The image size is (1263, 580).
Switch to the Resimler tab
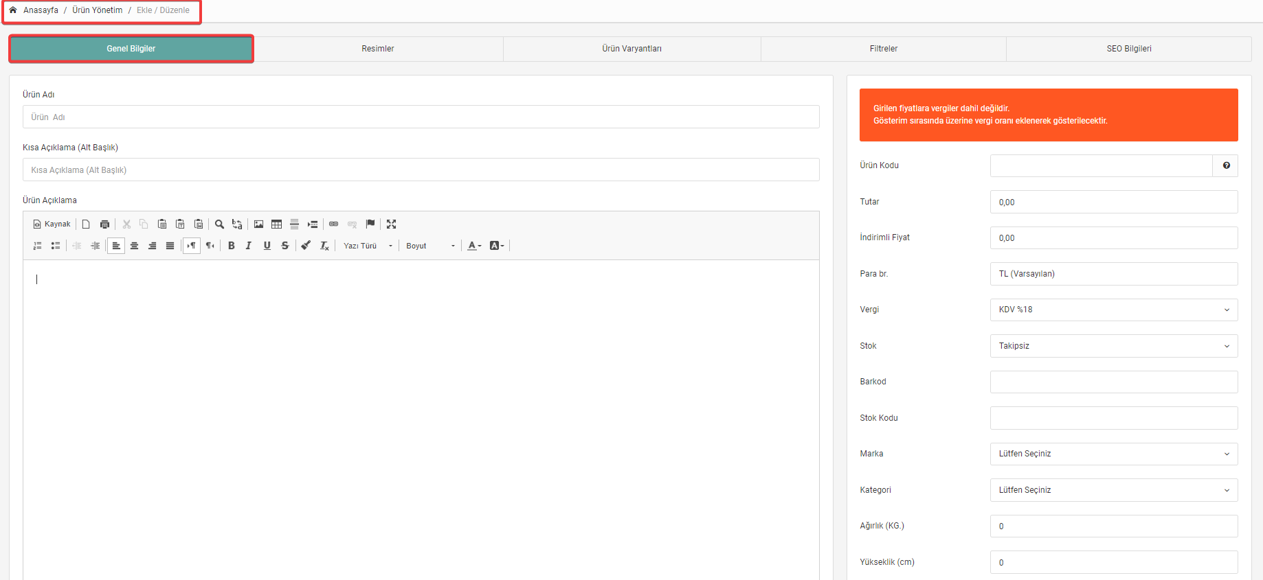coord(378,49)
